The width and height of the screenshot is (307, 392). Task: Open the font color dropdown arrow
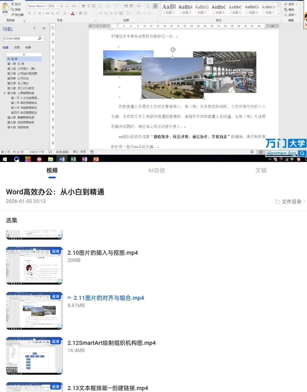click(76, 13)
